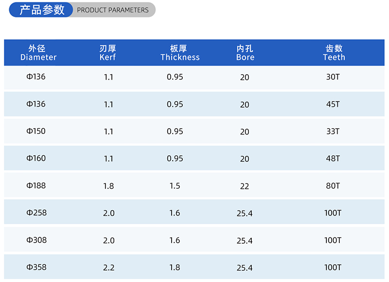Select the 22 bore value
Viewport: 389px width, 282px height.
(245, 186)
